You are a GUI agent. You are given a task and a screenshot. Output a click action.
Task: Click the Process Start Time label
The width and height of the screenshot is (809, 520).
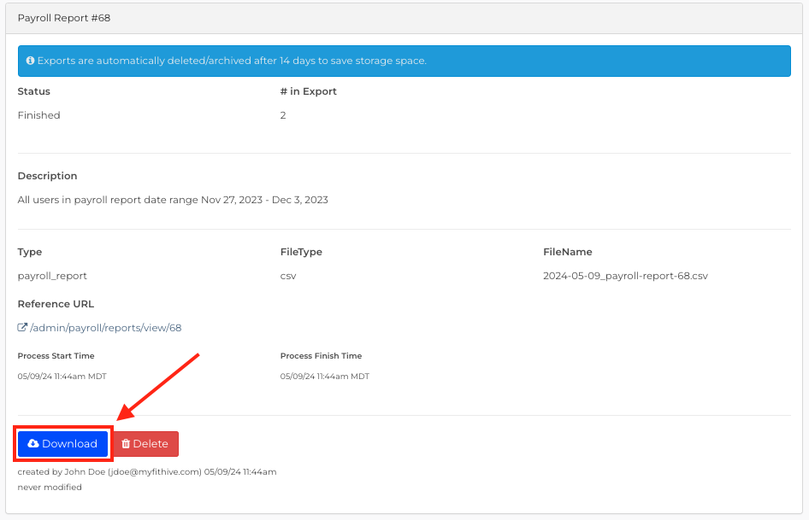[x=56, y=355]
